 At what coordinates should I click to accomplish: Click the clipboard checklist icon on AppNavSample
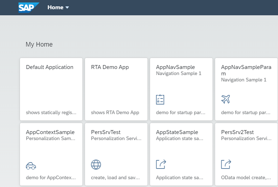[160, 100]
